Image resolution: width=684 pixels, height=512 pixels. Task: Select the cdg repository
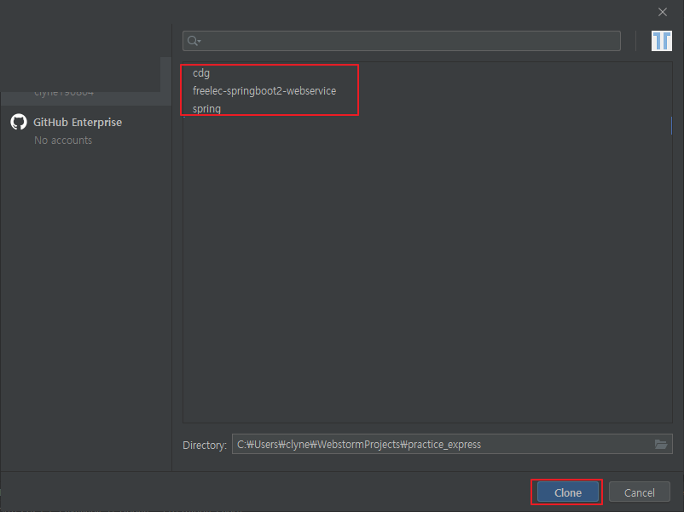pyautogui.click(x=201, y=72)
